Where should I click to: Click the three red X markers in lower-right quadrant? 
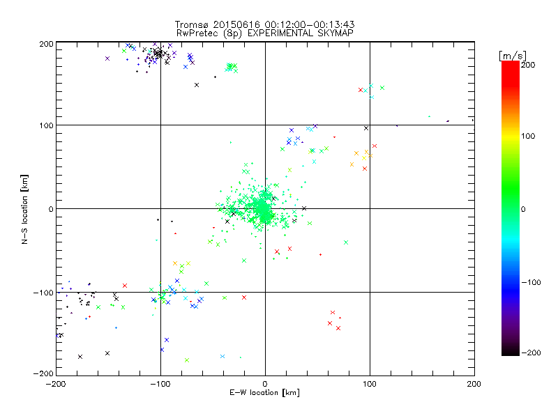334,320
